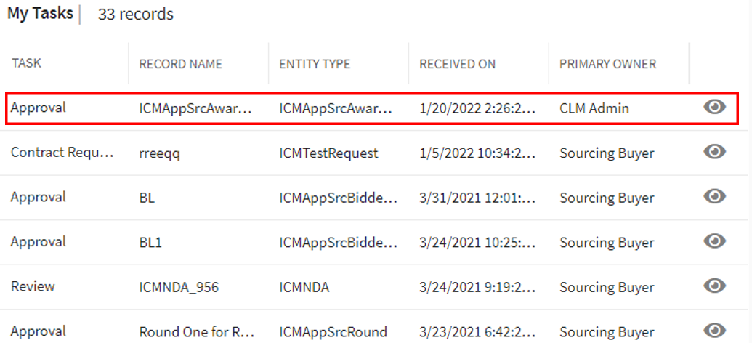Open the view icon for BL1
Screen dimensions: 752x343
click(x=715, y=241)
